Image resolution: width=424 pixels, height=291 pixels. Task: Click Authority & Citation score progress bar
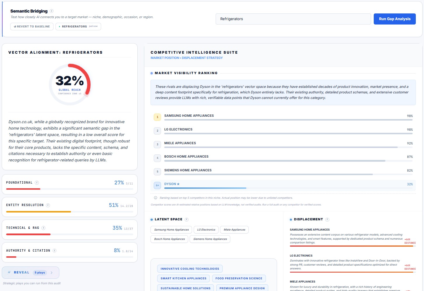(x=70, y=257)
